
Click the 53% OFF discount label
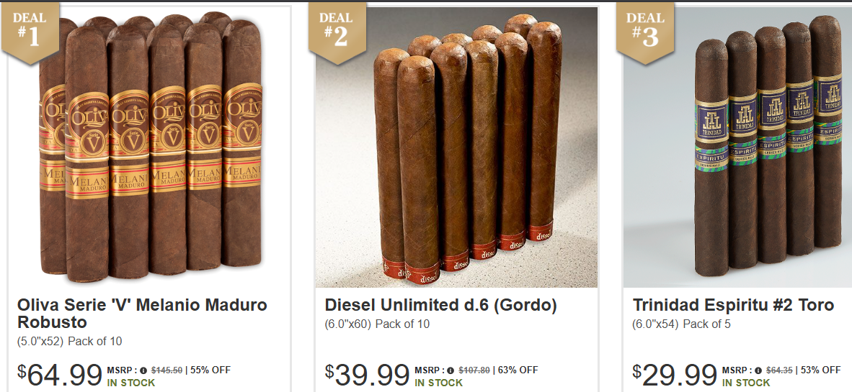(820, 371)
